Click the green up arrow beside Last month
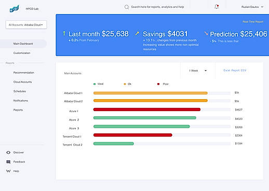269x191 pixels. click(64, 33)
